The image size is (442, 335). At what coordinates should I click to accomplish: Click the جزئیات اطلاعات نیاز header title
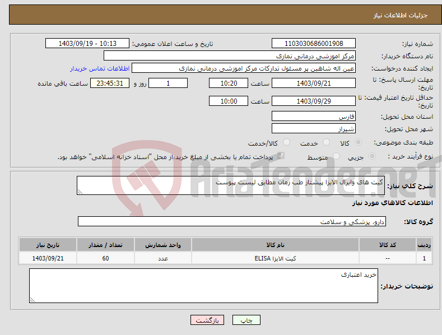pos(401,15)
